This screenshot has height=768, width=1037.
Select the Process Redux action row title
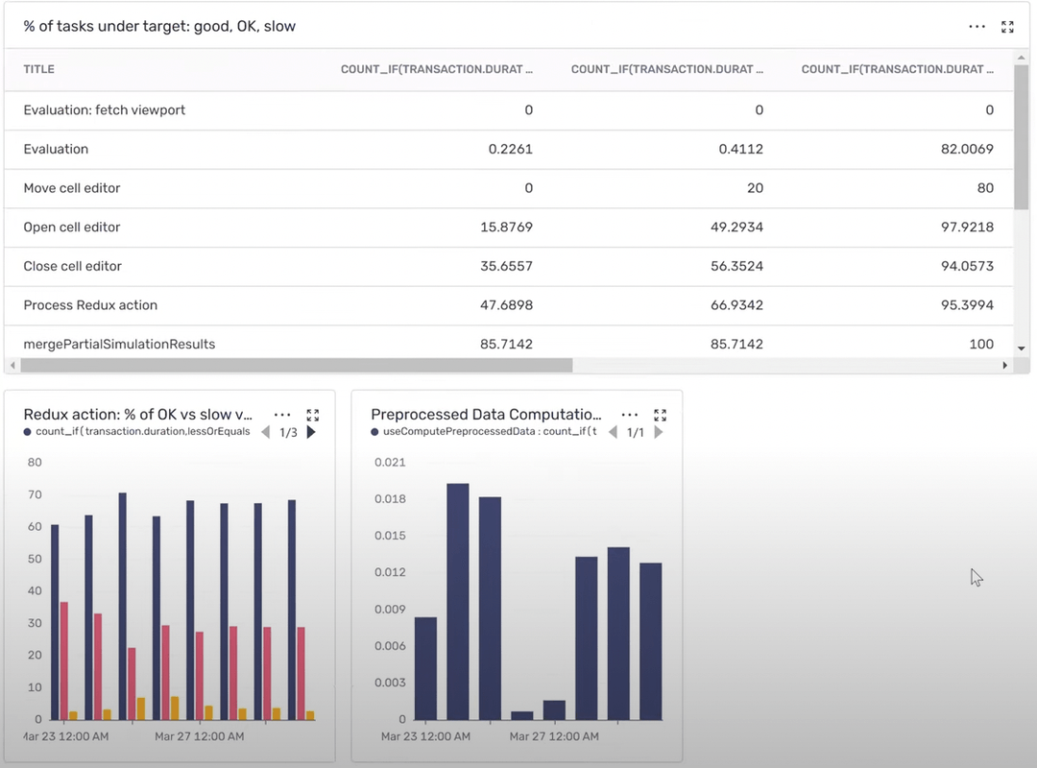coord(90,305)
